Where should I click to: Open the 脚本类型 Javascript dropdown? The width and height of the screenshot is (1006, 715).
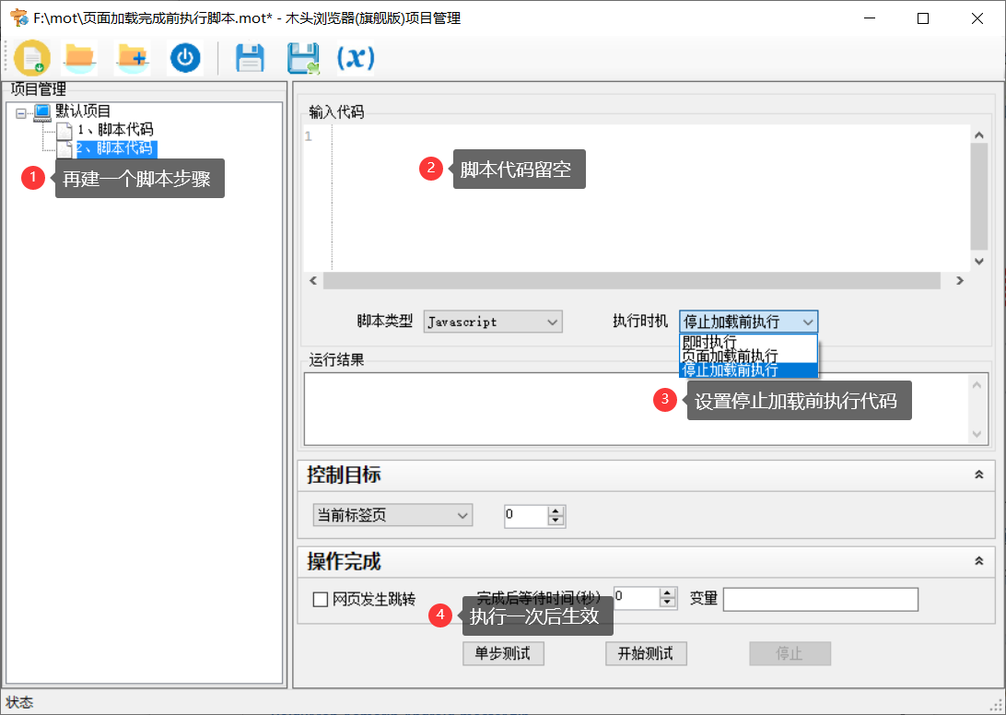tap(493, 322)
